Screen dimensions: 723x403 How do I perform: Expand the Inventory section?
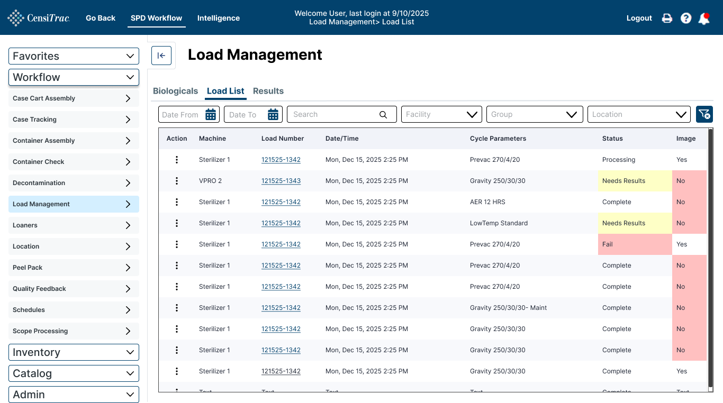[74, 352]
